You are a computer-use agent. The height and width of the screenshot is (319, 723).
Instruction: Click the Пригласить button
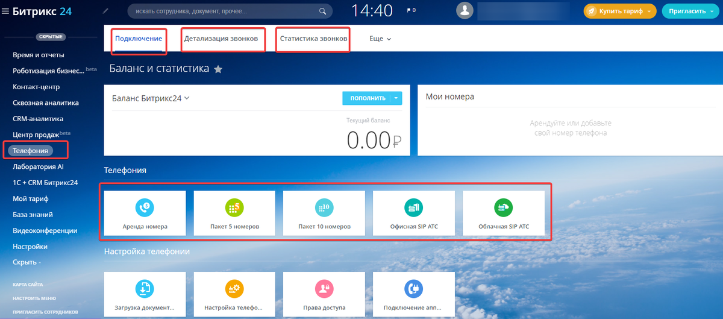(692, 11)
